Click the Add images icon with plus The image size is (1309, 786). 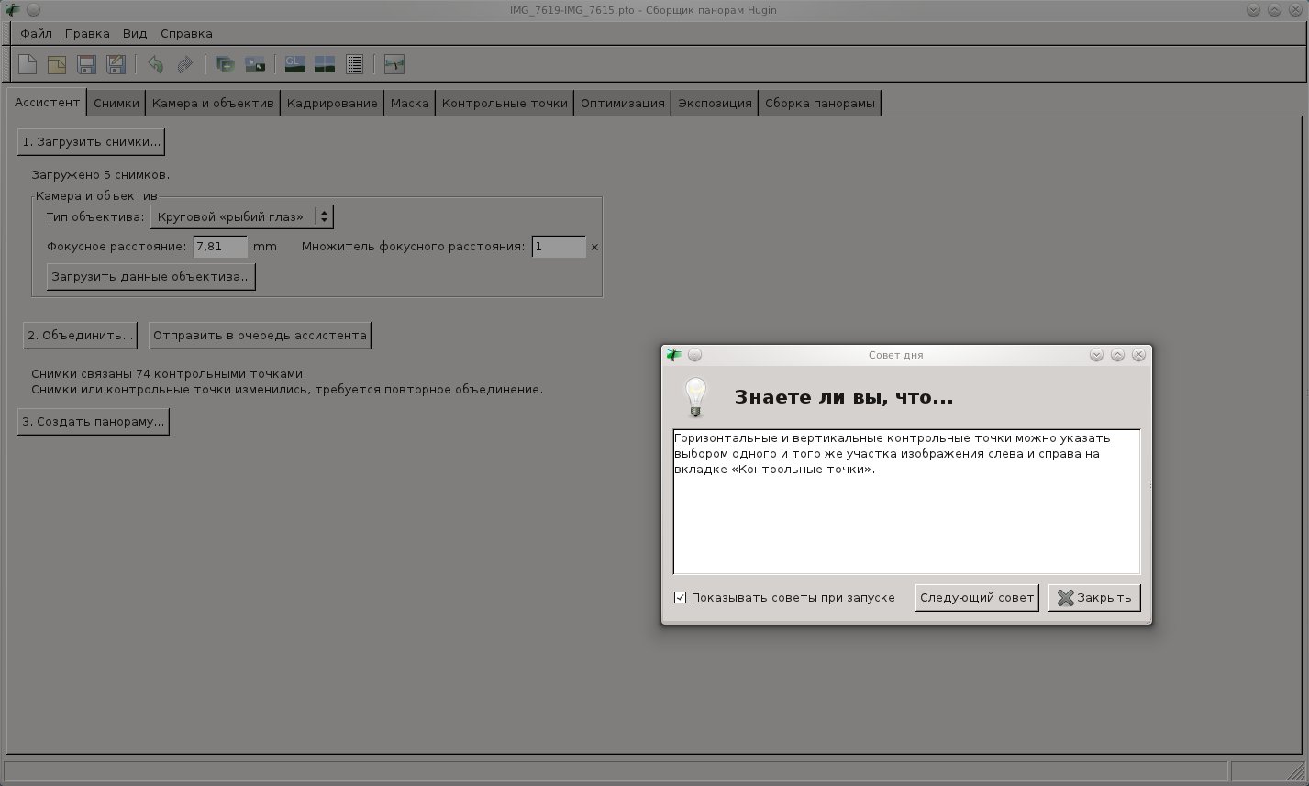point(225,64)
